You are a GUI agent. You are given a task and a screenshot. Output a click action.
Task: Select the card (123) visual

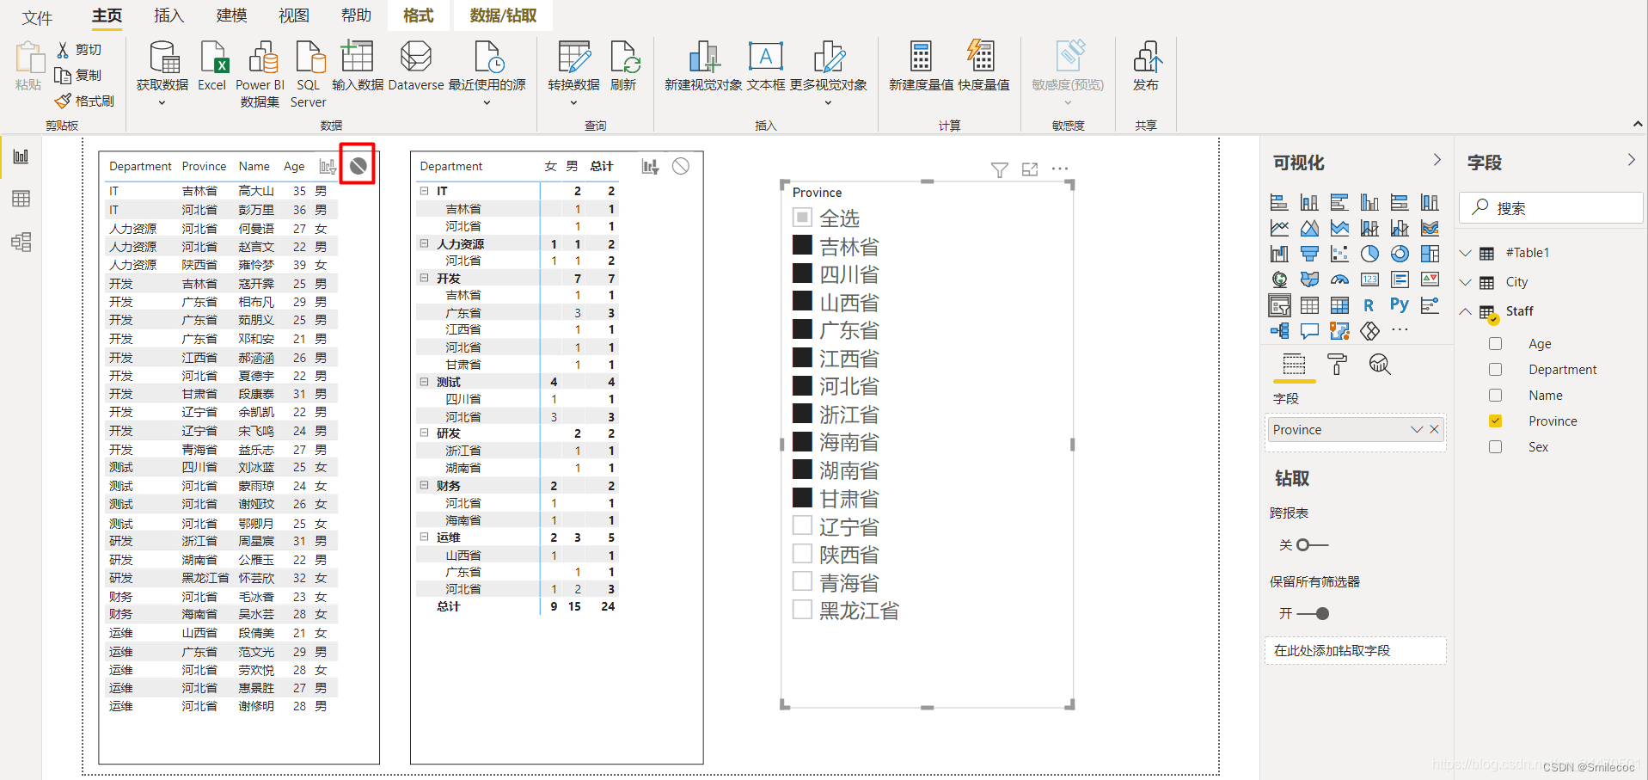tap(1369, 279)
